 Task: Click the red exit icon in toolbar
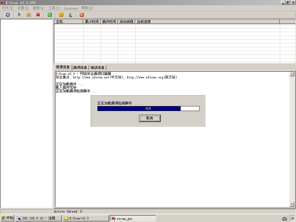coord(82,15)
